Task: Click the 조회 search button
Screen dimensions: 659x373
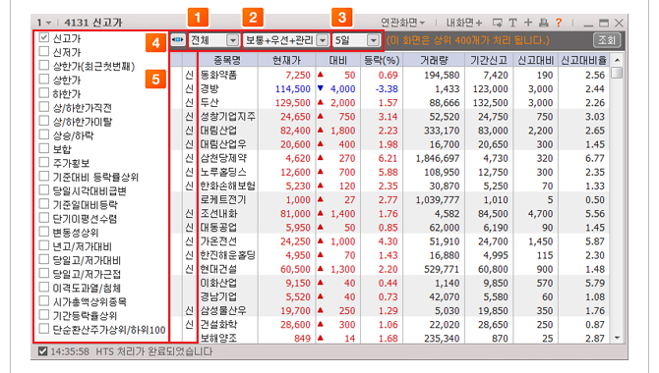Action: 607,40
